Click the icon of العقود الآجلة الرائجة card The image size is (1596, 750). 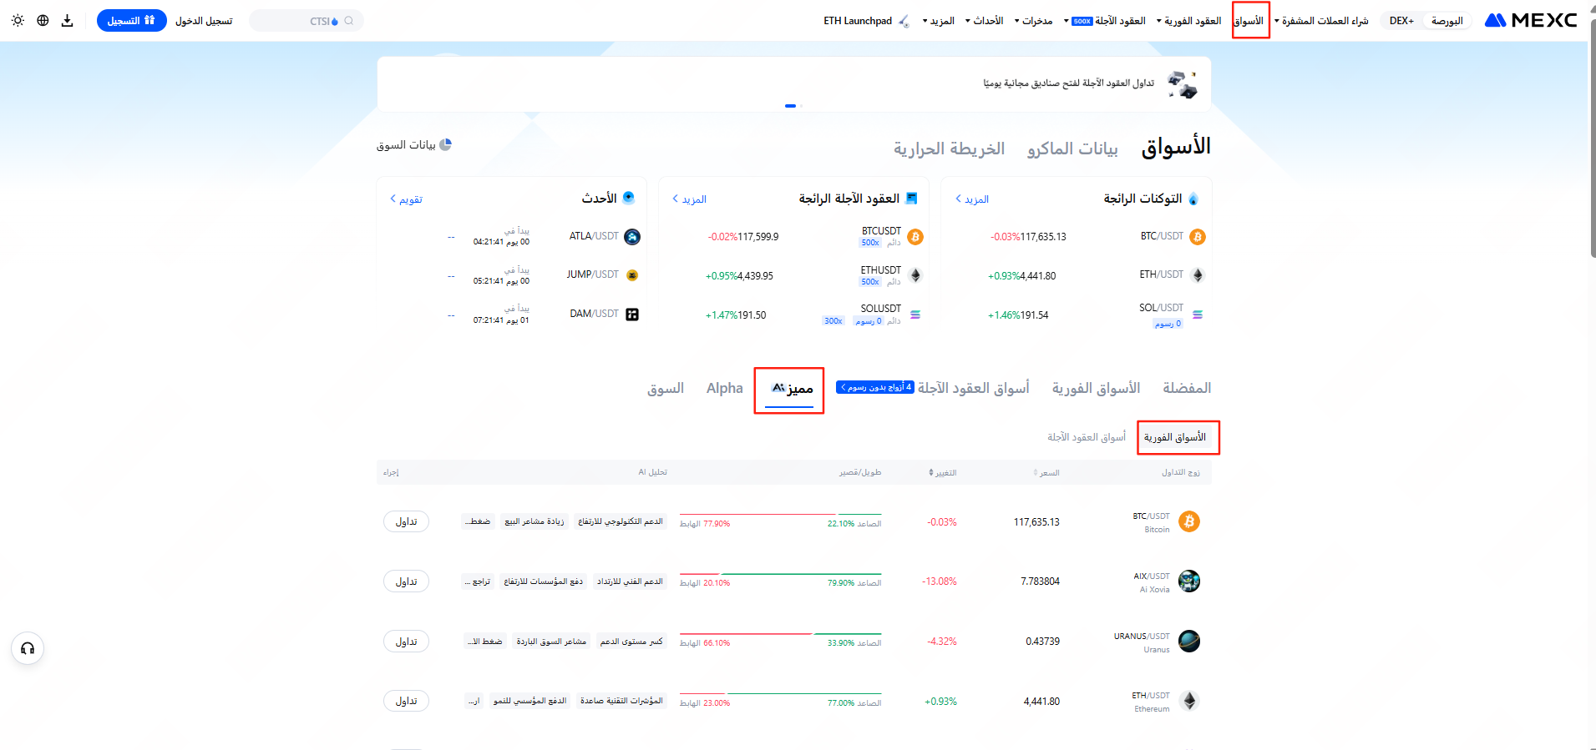911,199
